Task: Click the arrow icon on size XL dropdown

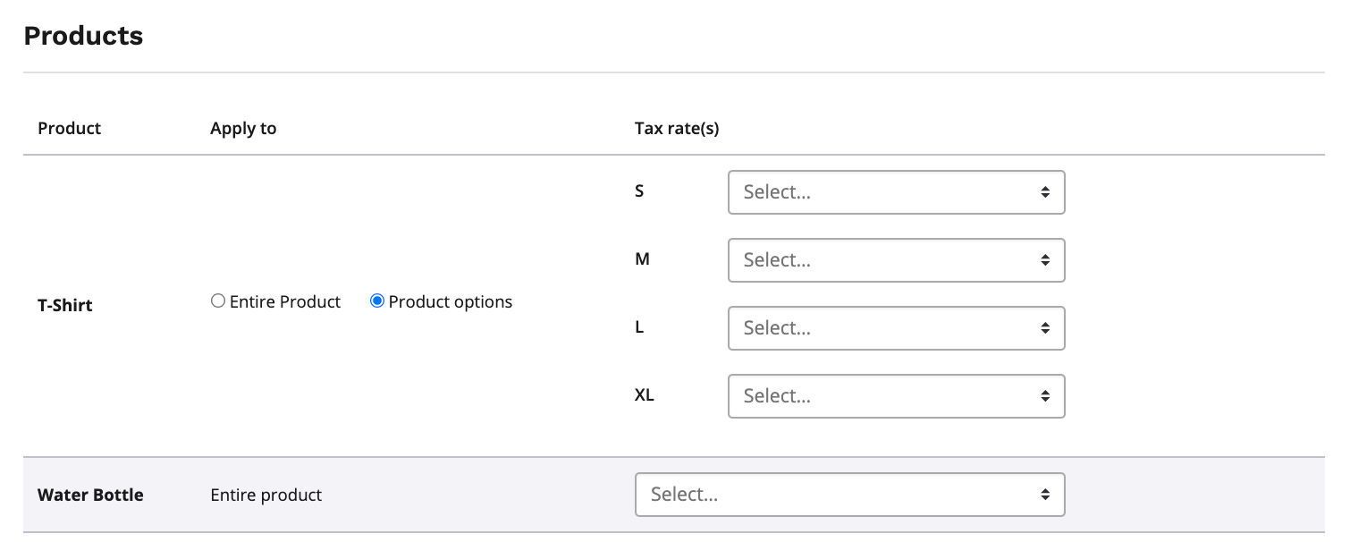Action: click(1044, 396)
